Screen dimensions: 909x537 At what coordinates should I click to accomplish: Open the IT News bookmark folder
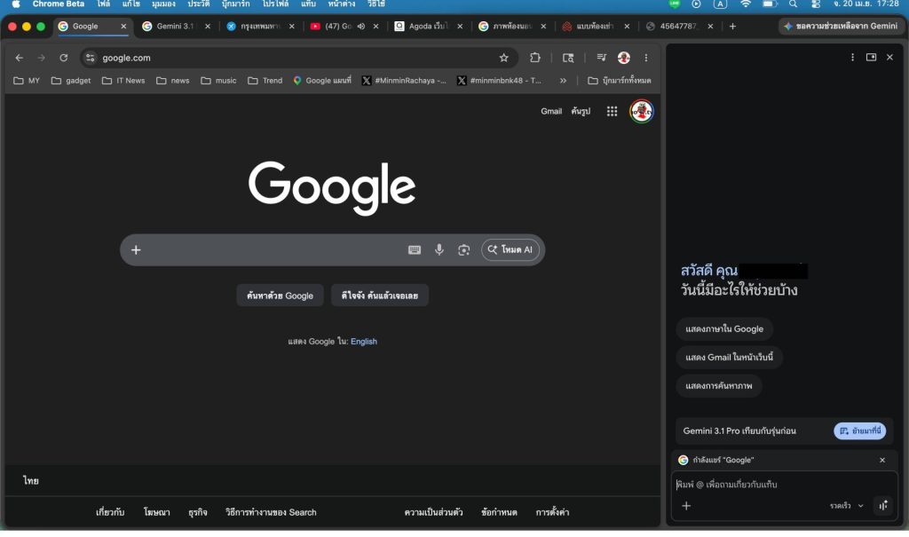point(123,81)
